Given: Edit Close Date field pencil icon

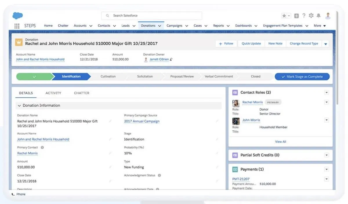Looking at the screenshot, I should click(110, 181).
